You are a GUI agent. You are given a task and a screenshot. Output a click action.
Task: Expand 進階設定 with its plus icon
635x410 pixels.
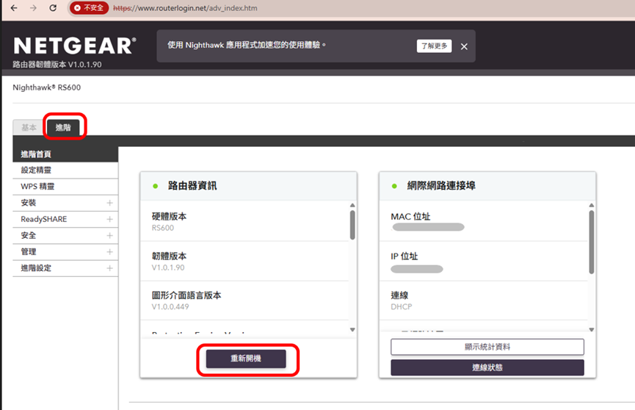[109, 268]
